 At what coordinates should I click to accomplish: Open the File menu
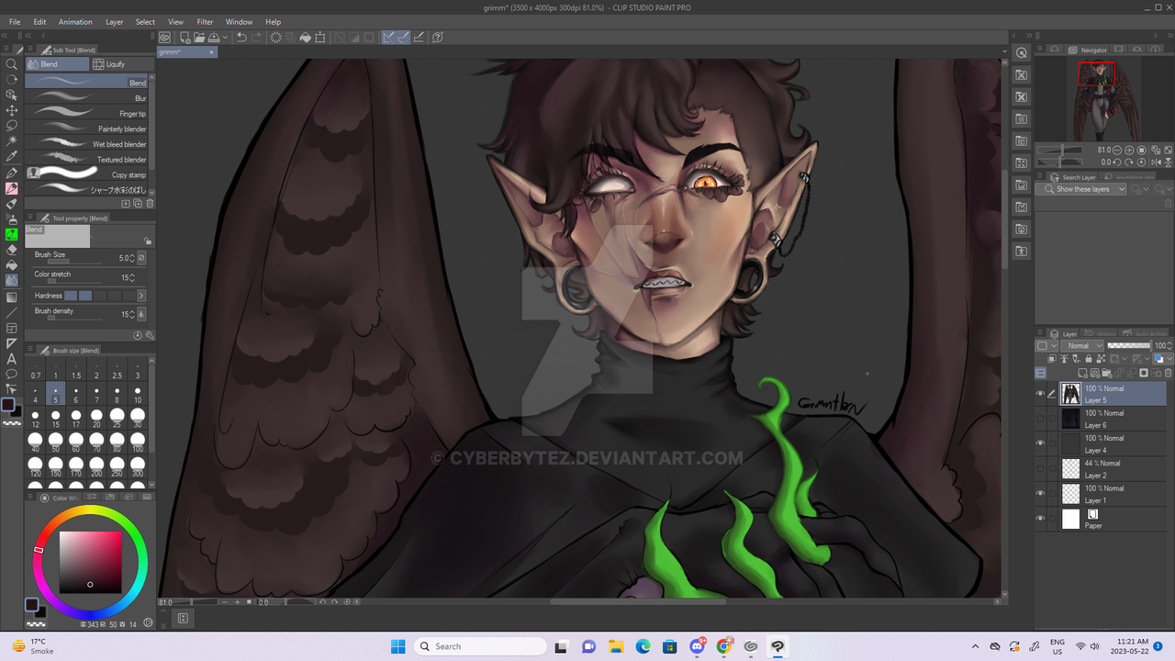pyautogui.click(x=15, y=22)
